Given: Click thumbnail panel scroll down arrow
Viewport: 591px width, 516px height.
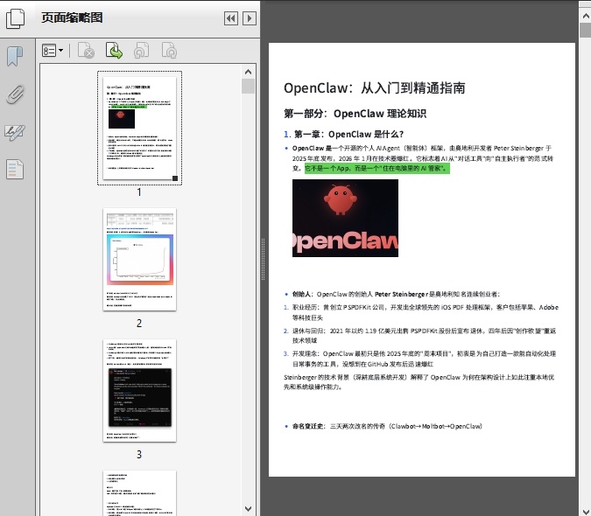Looking at the screenshot, I should pos(248,509).
